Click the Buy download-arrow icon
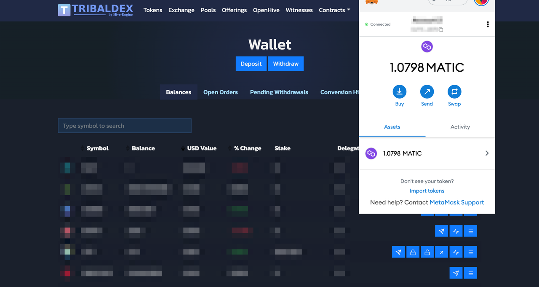This screenshot has width=539, height=287. [400, 91]
